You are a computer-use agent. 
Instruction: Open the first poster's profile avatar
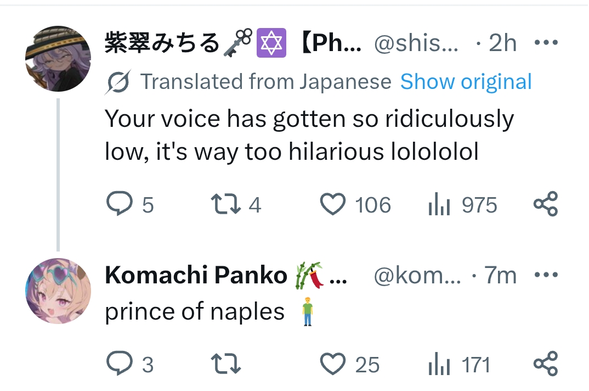58,58
